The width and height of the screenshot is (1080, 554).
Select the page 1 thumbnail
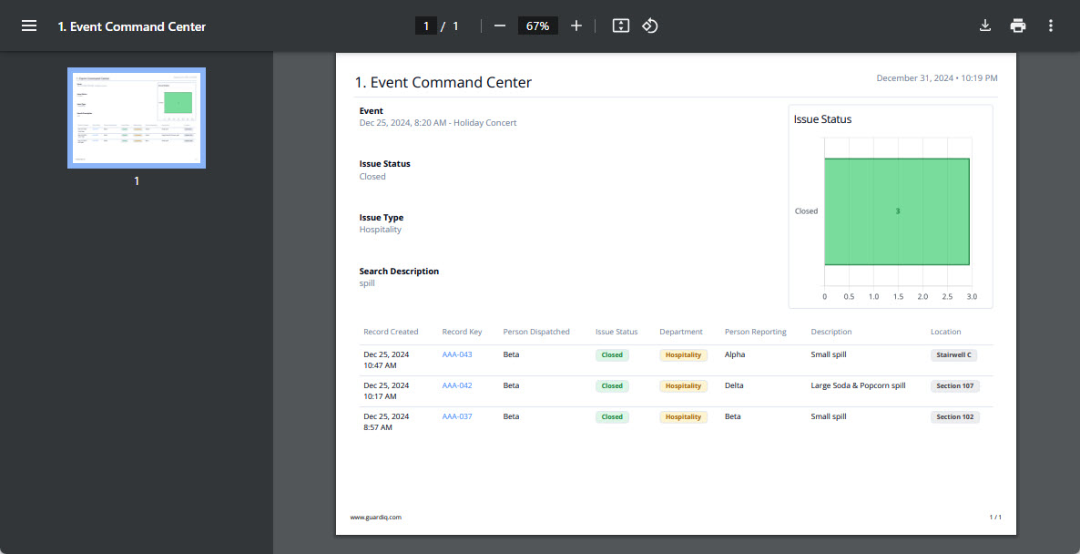tap(137, 118)
